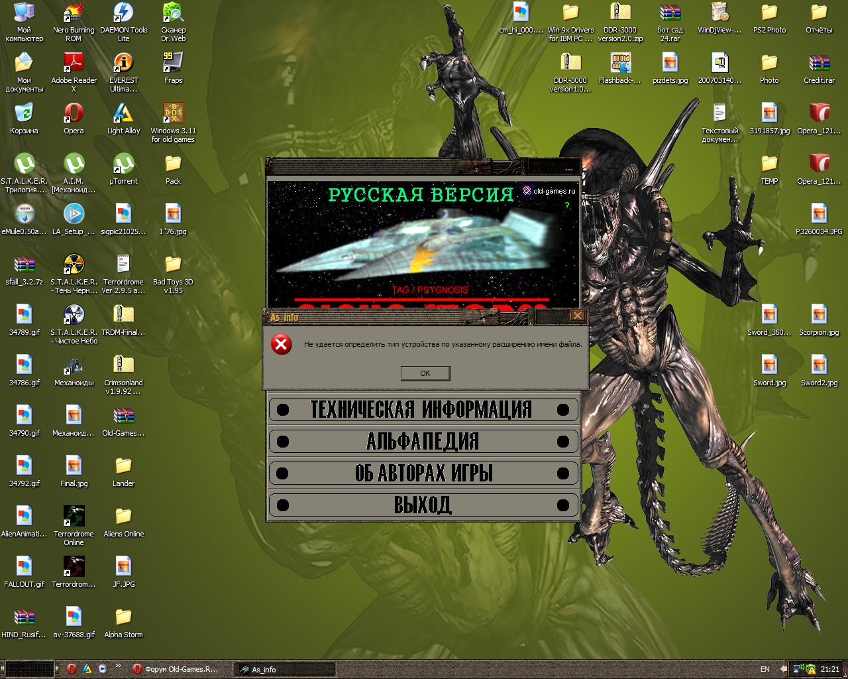Open WinDjView from the desktop
The image size is (848, 679).
pos(719,15)
